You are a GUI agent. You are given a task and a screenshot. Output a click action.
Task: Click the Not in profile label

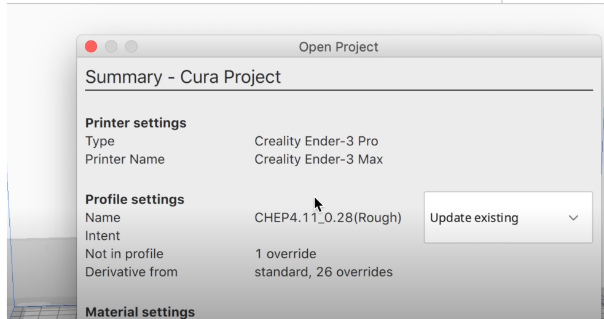(124, 253)
